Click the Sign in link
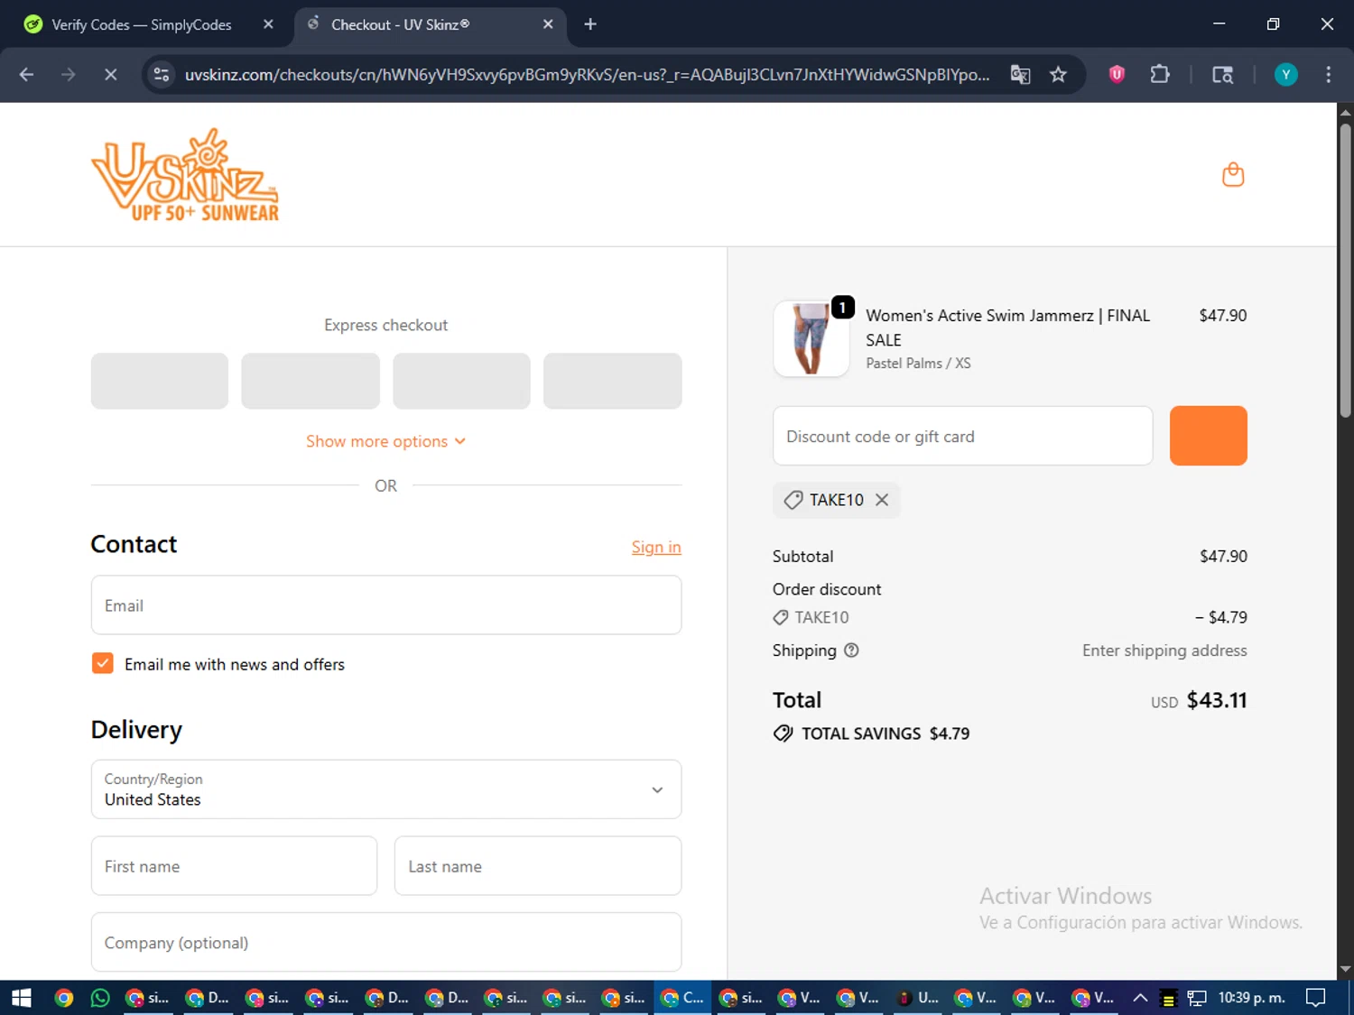The width and height of the screenshot is (1354, 1015). [x=656, y=547]
